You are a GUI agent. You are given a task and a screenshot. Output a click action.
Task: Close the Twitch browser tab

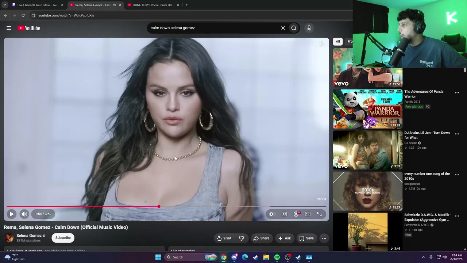pyautogui.click(x=62, y=5)
